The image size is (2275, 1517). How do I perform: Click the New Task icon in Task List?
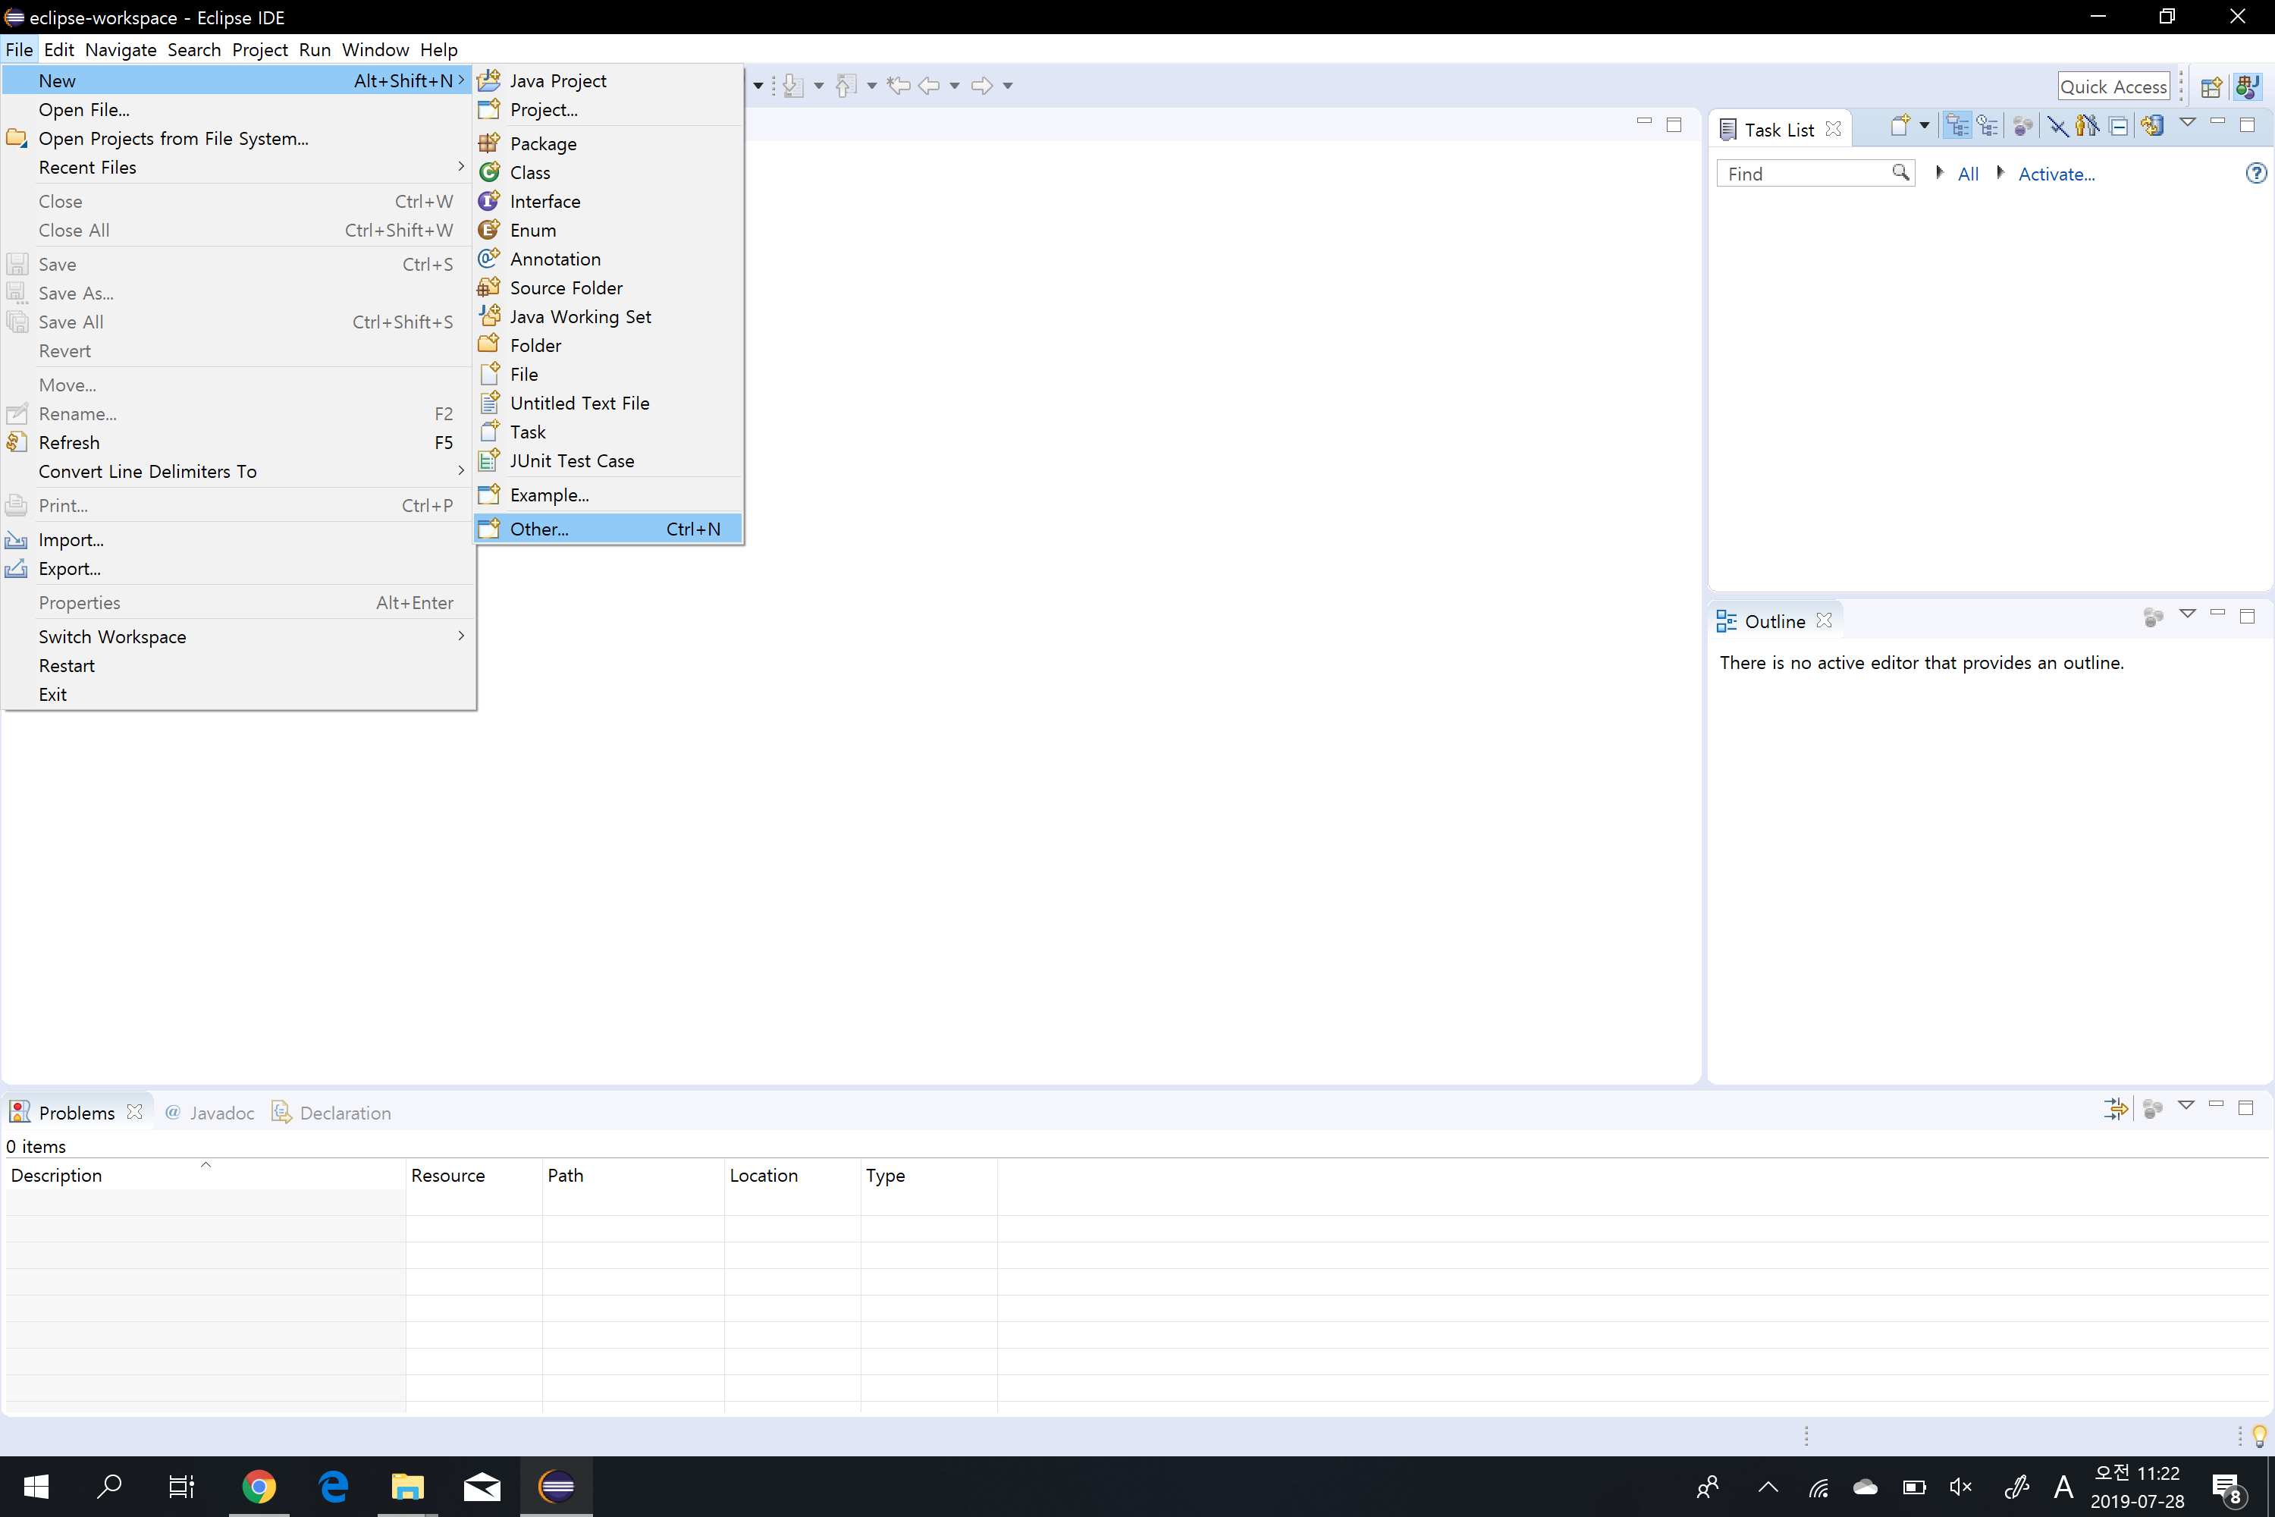pyautogui.click(x=1899, y=126)
